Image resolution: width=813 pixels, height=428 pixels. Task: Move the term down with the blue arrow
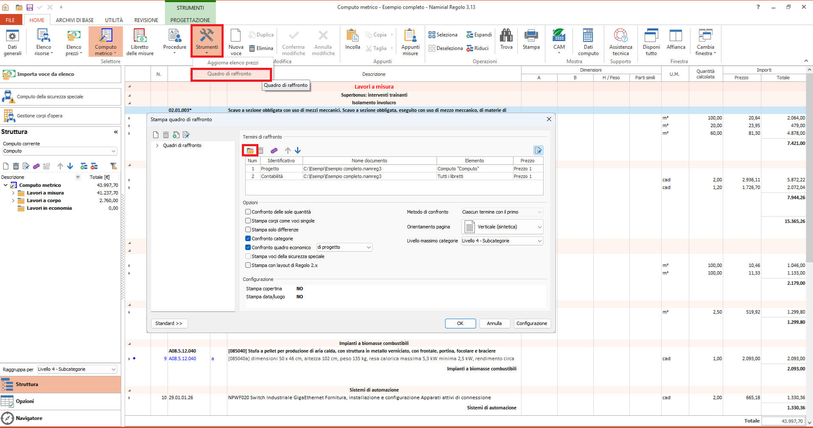coord(298,150)
